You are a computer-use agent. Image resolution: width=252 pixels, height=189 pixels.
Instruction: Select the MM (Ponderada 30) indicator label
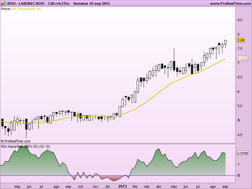(26, 9)
